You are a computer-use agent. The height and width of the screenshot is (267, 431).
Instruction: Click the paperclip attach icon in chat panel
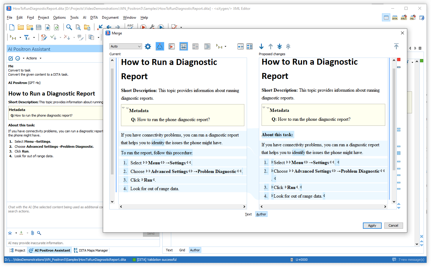(32, 233)
